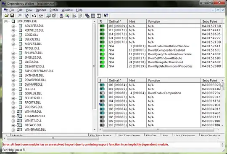Image resolution: width=227 pixels, height=154 pixels.
Task: Toggle the Auto Expand tree button
Action: click(26, 16)
